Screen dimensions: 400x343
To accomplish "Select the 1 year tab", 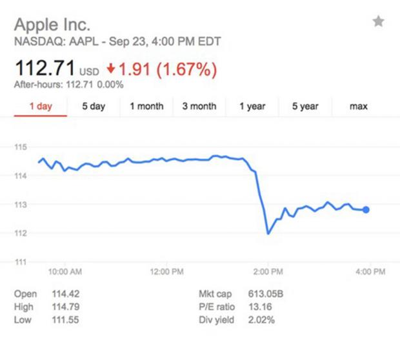I will pos(252,106).
